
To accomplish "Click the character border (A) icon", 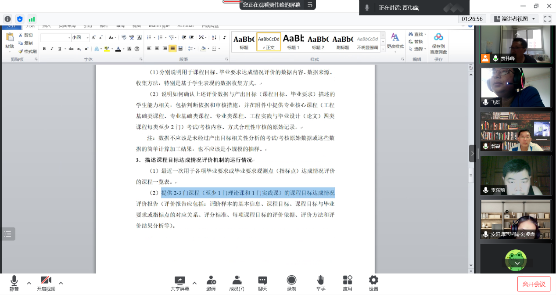I will (x=139, y=38).
